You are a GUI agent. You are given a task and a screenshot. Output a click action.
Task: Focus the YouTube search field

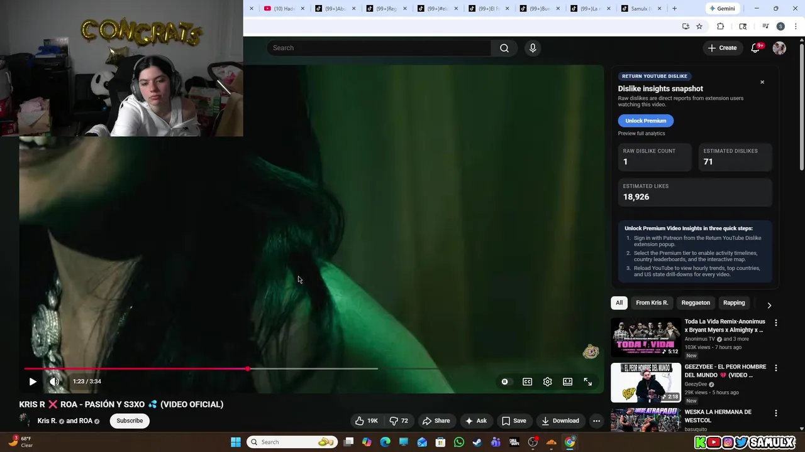pos(379,48)
